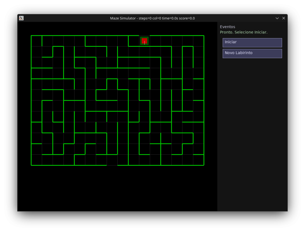Generate a maze with Novo Labirinto
Image resolution: width=305 pixels, height=232 pixels.
(x=252, y=53)
